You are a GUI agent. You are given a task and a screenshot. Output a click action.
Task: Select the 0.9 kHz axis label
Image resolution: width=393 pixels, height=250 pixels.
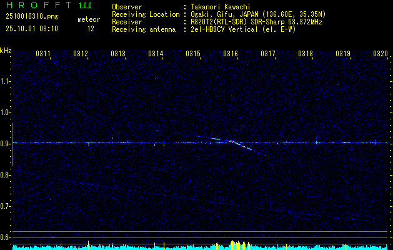[x=5, y=144]
